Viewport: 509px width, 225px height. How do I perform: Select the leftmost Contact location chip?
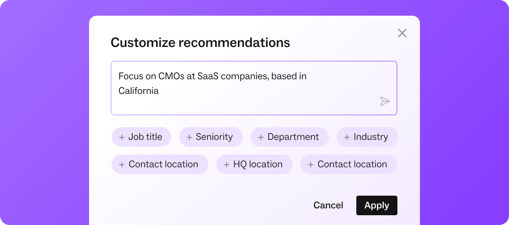pos(160,164)
